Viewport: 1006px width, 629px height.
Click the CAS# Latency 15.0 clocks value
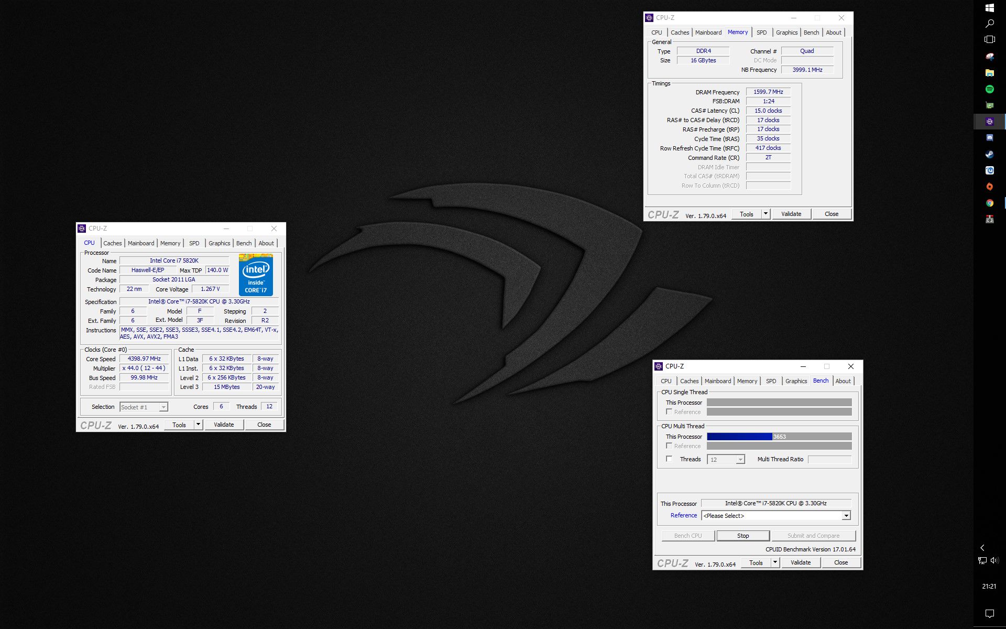(768, 111)
